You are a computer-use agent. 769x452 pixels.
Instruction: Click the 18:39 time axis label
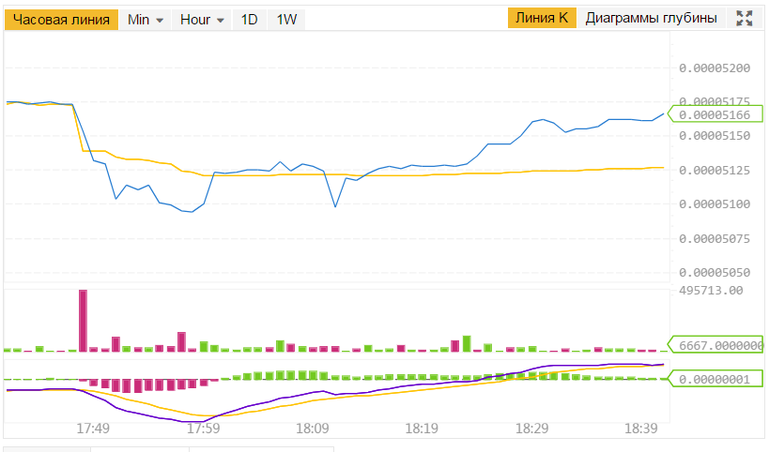(642, 428)
